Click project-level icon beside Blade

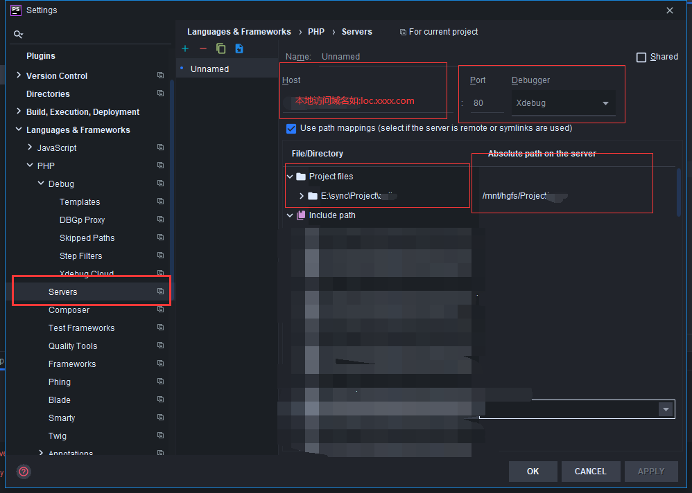(161, 400)
